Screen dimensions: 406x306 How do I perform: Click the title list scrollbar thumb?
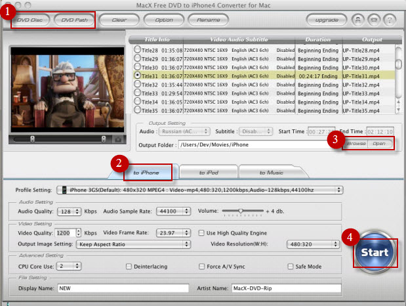399,64
